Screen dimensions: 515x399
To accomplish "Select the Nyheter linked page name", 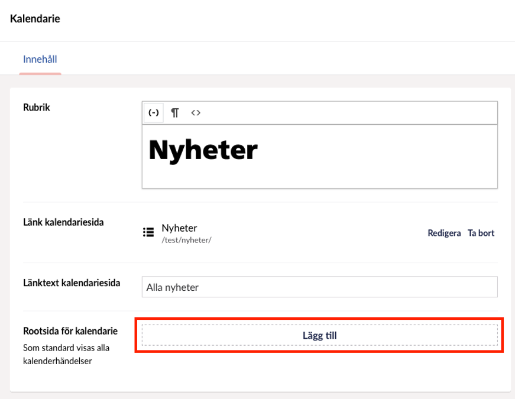I will coord(179,228).
